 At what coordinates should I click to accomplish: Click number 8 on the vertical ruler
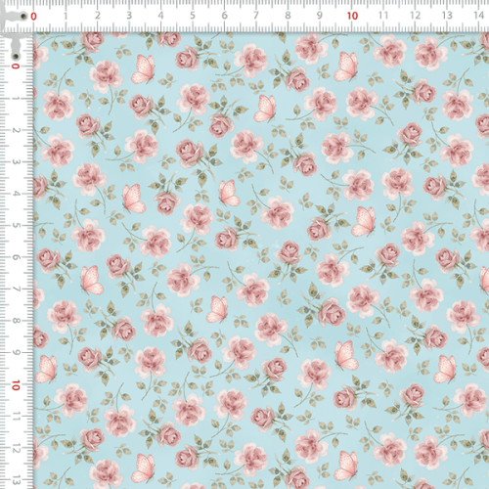point(16,321)
